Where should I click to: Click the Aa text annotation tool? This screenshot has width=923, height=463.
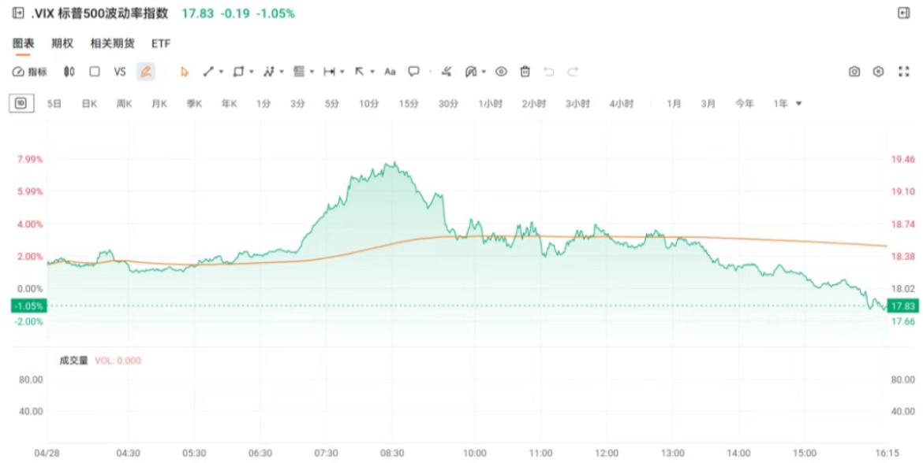click(390, 72)
